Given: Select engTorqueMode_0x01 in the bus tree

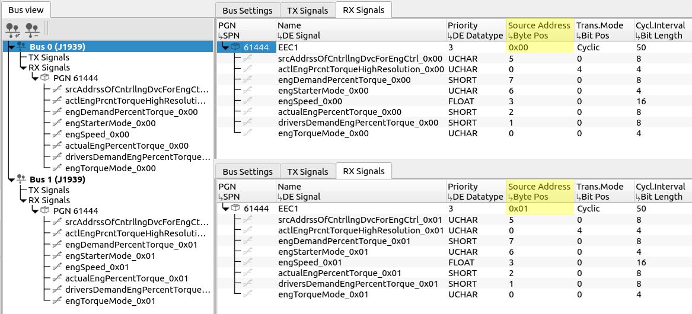Looking at the screenshot, I should pyautogui.click(x=110, y=301).
